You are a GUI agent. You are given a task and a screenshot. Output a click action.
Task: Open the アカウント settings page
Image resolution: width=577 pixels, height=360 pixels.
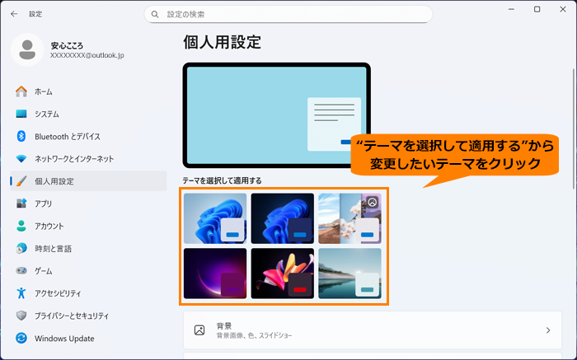click(88, 226)
